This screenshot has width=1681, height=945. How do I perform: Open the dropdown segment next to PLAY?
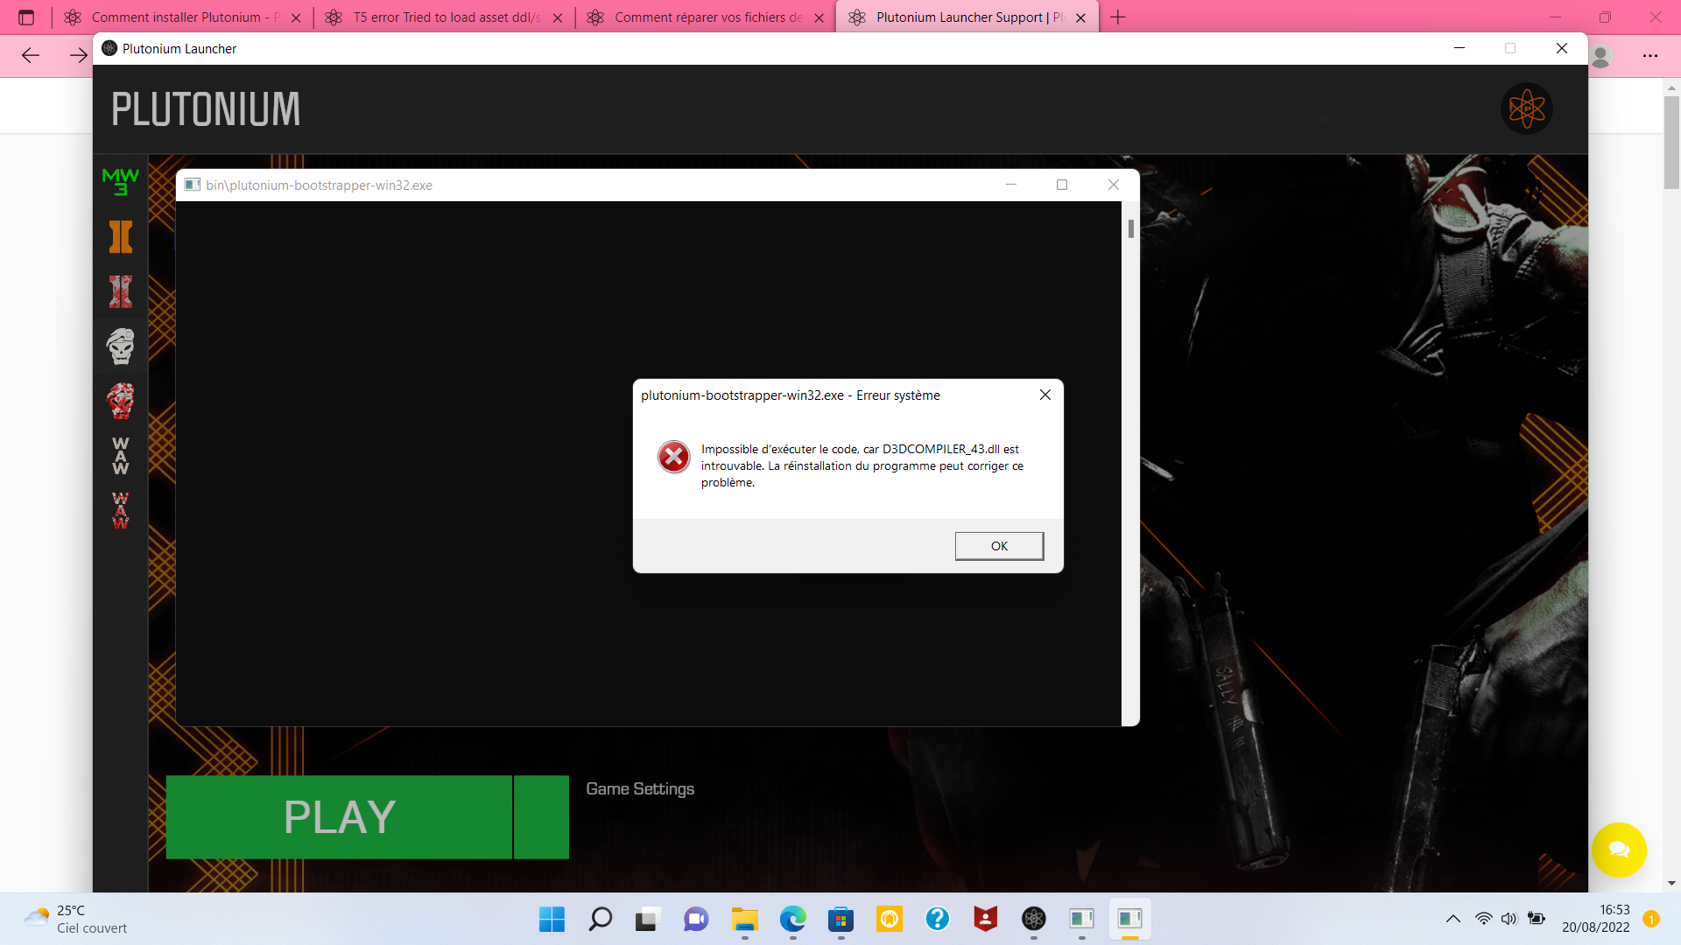542,817
